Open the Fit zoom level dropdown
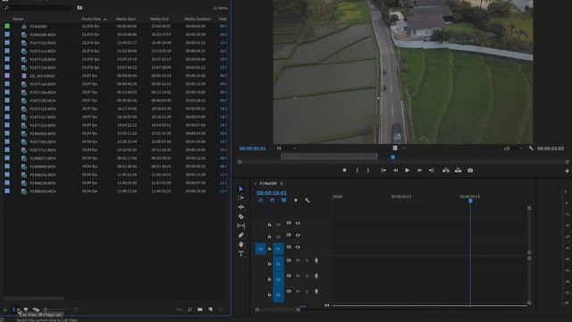 (x=286, y=148)
